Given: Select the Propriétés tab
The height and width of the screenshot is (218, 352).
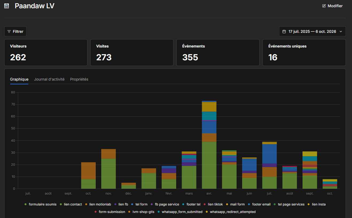Looking at the screenshot, I should (79, 79).
